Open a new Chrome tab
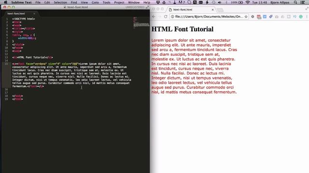Image resolution: width=309 pixels, height=173 pixels. (220, 10)
